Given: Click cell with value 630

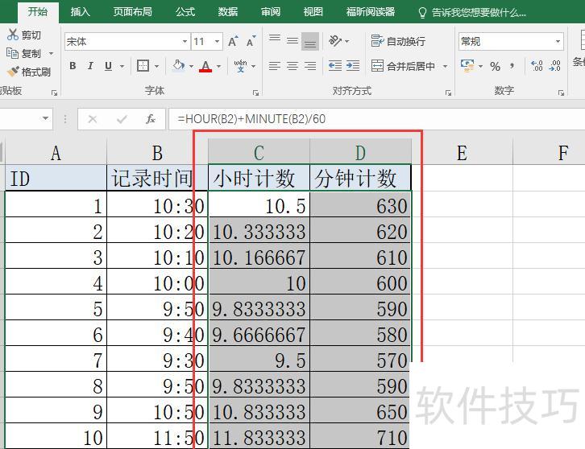Looking at the screenshot, I should [x=360, y=204].
